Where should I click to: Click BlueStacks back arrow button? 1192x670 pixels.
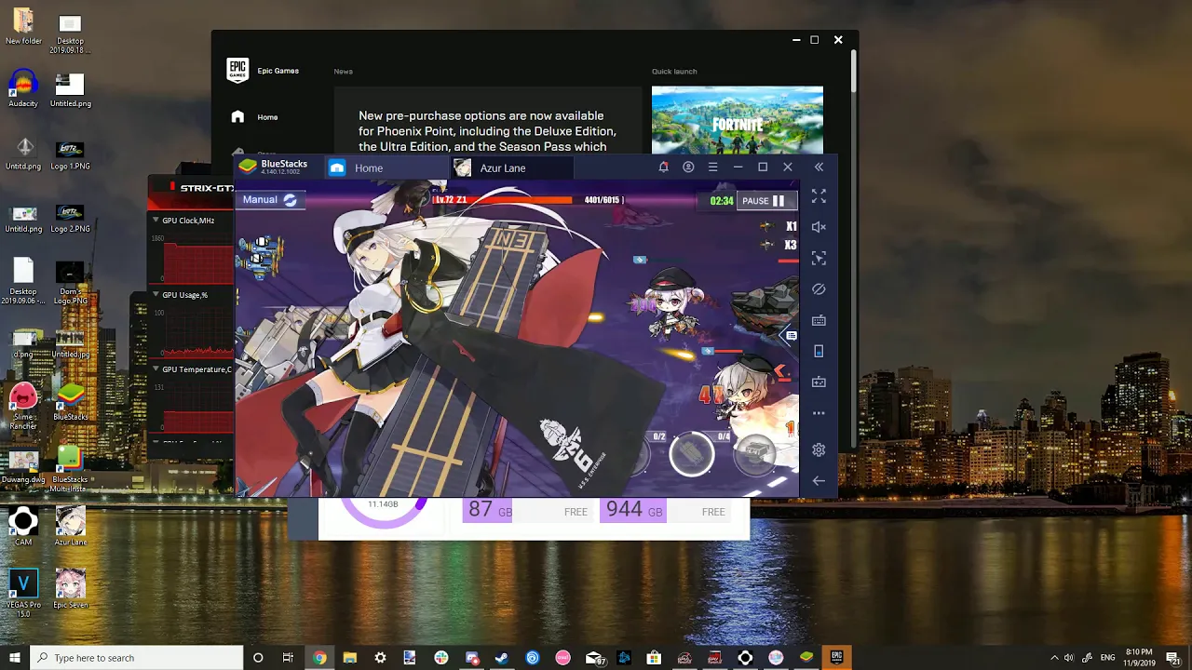pos(819,481)
